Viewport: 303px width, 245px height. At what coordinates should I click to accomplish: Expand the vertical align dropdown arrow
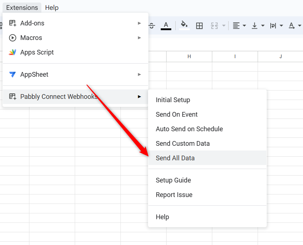pyautogui.click(x=263, y=25)
